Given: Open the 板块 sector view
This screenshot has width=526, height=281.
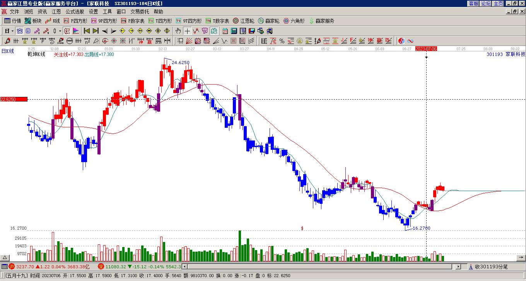Looking at the screenshot, I should [x=33, y=21].
